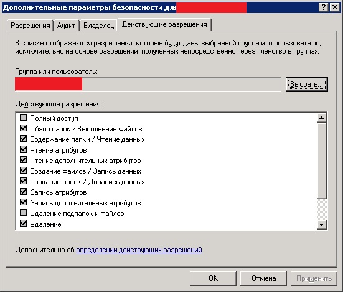The height and width of the screenshot is (292, 343).
Task: Click the permissions list scroll down arrow
Action: pos(322,225)
